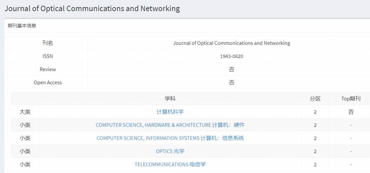Click the Information Systems 计算机：信息系统 link
370x173 pixels.
pyautogui.click(x=170, y=138)
